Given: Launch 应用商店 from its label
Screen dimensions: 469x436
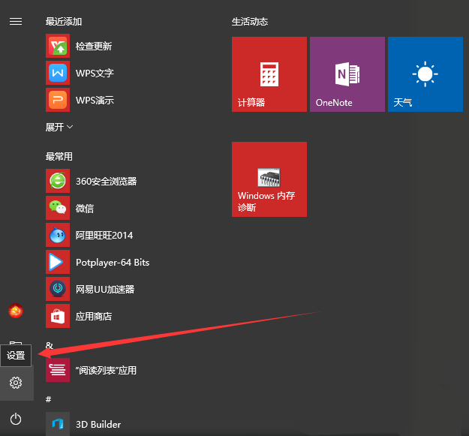Looking at the screenshot, I should [x=94, y=317].
